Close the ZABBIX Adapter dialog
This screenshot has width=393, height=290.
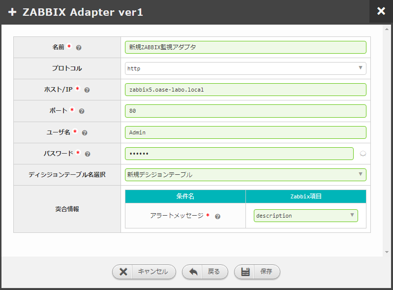click(x=381, y=11)
